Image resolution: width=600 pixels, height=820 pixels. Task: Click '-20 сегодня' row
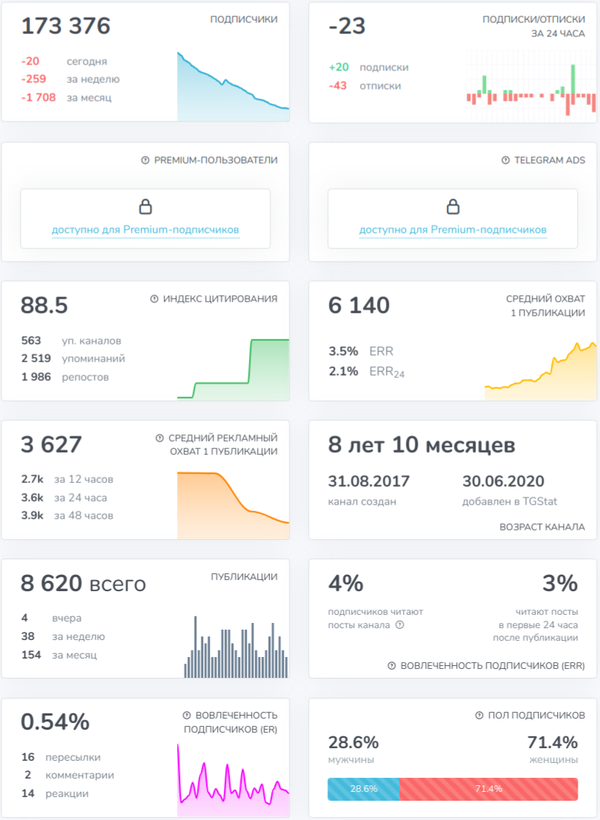(x=64, y=61)
